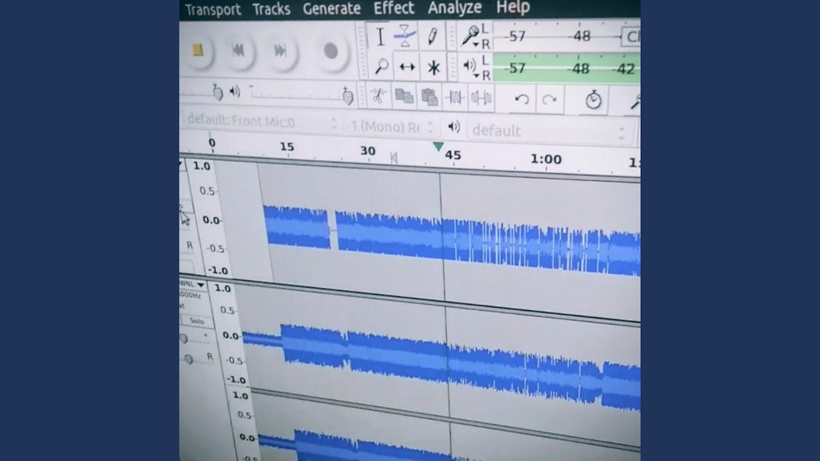Click Skip to End transport button
The width and height of the screenshot is (820, 461).
click(280, 51)
